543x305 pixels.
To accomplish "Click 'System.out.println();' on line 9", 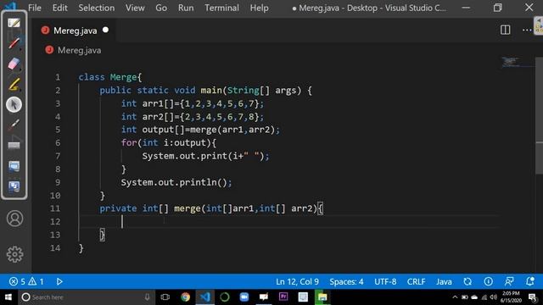I will point(176,182).
